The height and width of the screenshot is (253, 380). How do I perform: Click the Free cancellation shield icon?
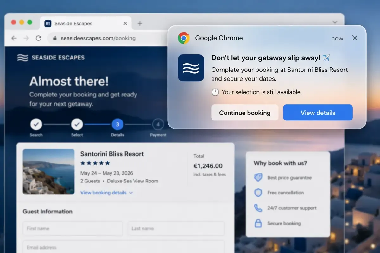click(x=258, y=193)
